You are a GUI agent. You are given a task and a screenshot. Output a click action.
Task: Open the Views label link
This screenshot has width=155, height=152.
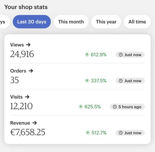pos(17,45)
